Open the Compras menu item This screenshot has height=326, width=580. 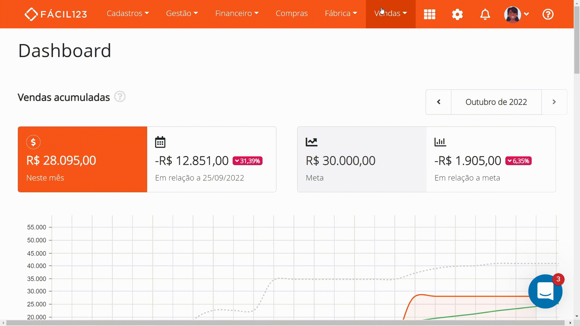tap(292, 13)
